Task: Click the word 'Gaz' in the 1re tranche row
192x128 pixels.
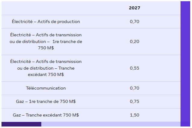Action: point(20,101)
